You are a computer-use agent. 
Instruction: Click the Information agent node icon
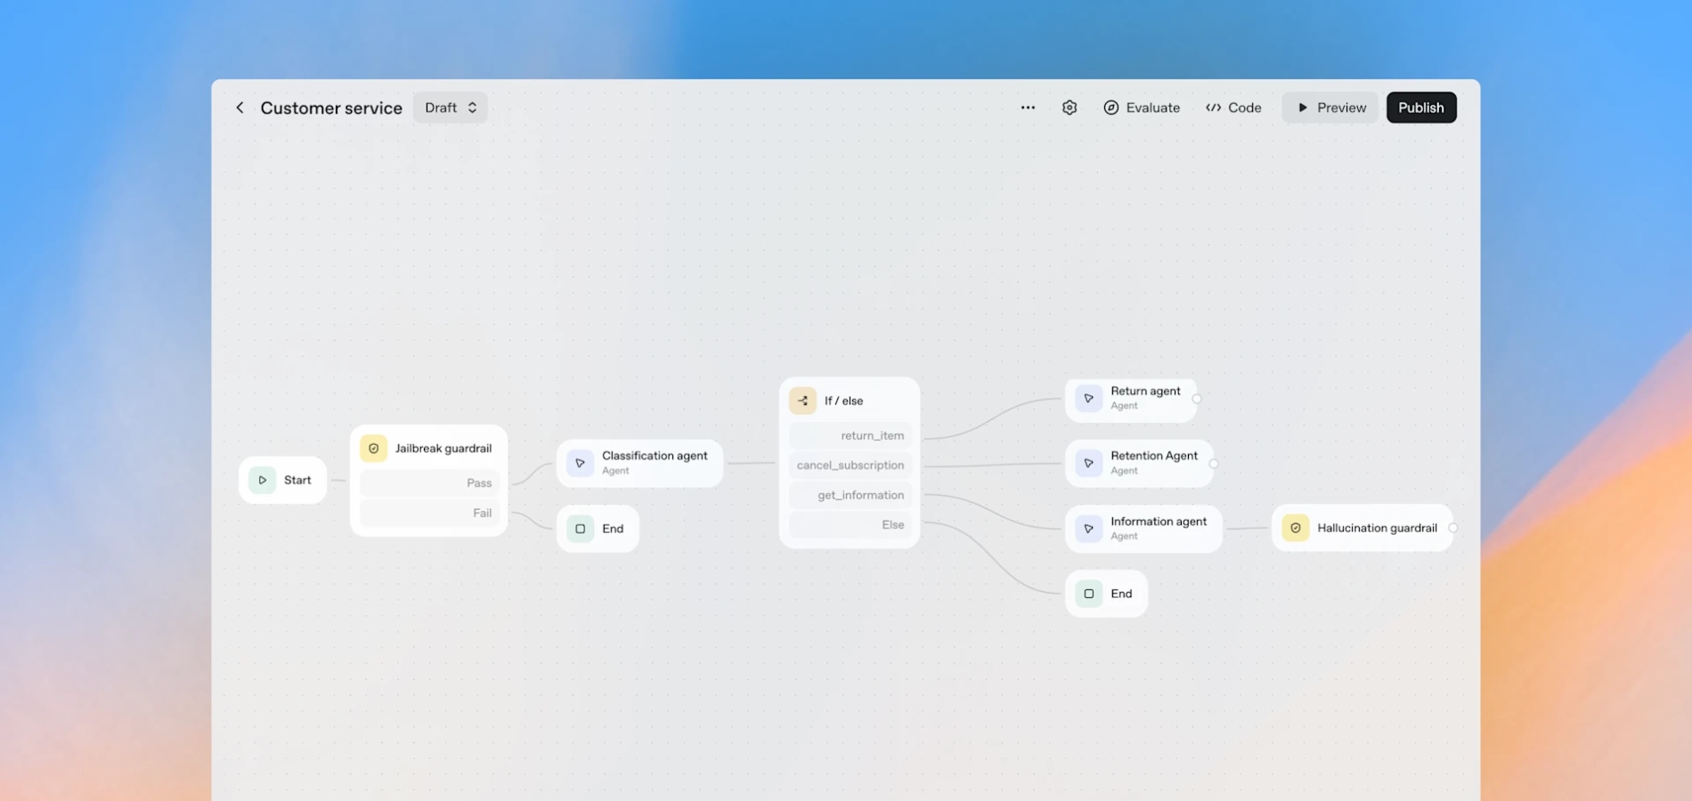point(1088,528)
